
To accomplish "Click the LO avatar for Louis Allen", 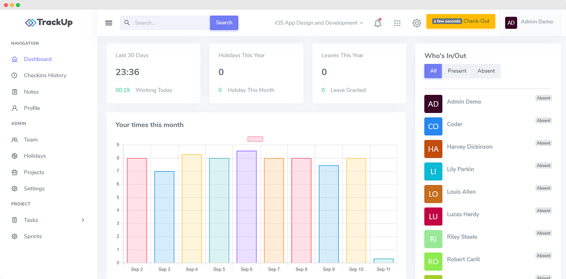I will coord(433,194).
